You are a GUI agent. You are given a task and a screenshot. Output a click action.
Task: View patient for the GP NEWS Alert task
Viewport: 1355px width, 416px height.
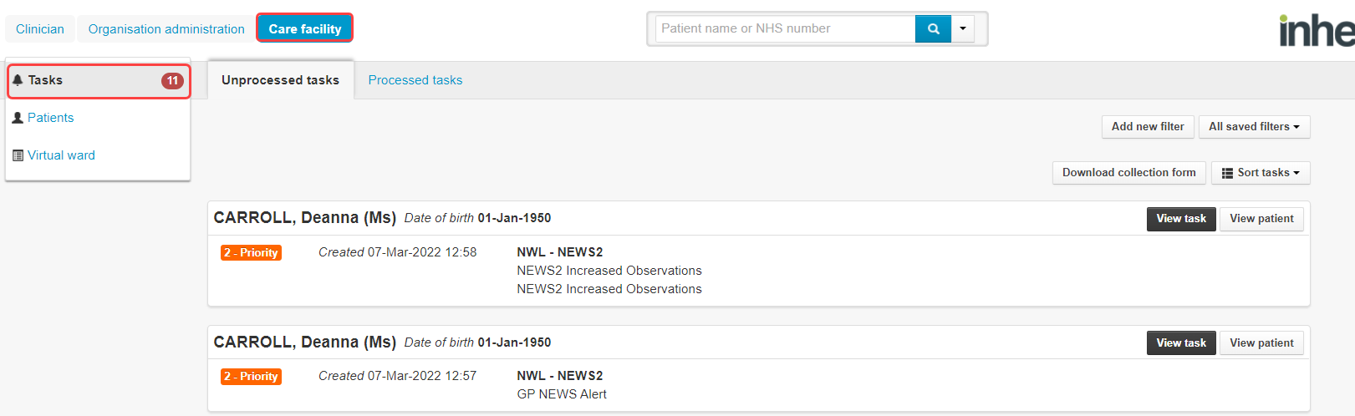[x=1261, y=343]
